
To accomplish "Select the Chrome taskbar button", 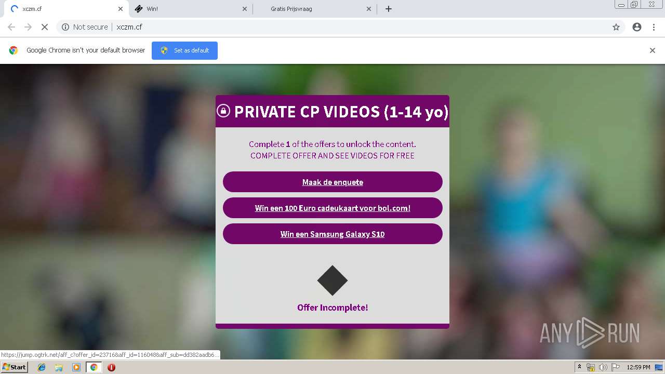I will [94, 367].
